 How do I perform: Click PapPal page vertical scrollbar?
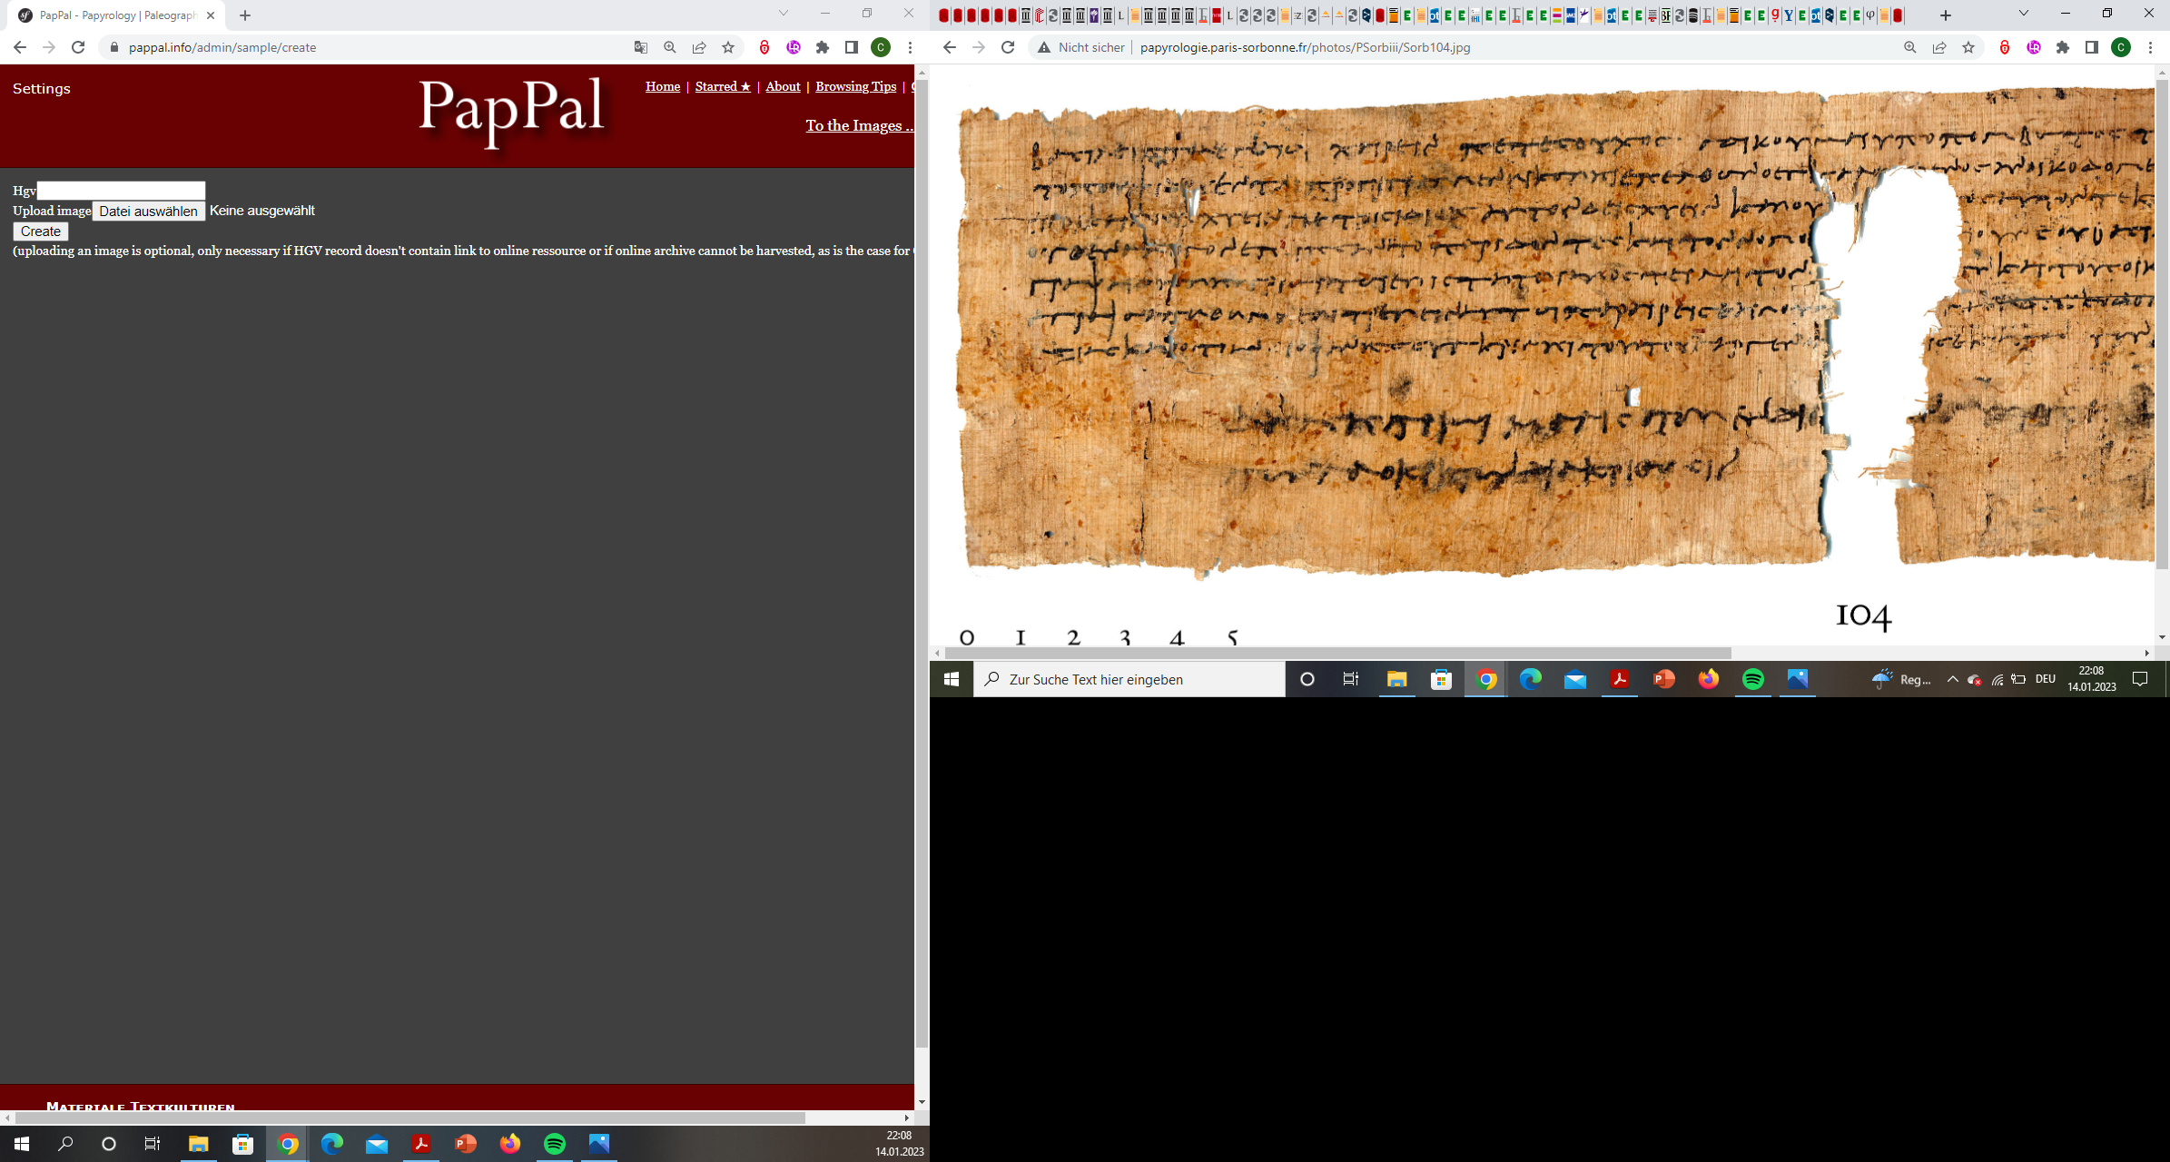pyautogui.click(x=922, y=563)
